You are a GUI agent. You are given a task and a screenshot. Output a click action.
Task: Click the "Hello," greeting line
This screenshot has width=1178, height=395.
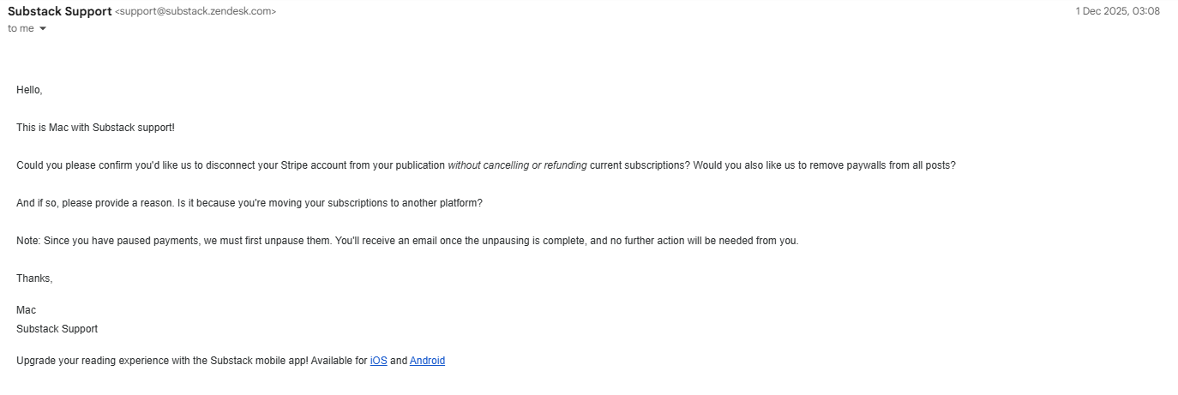click(29, 90)
